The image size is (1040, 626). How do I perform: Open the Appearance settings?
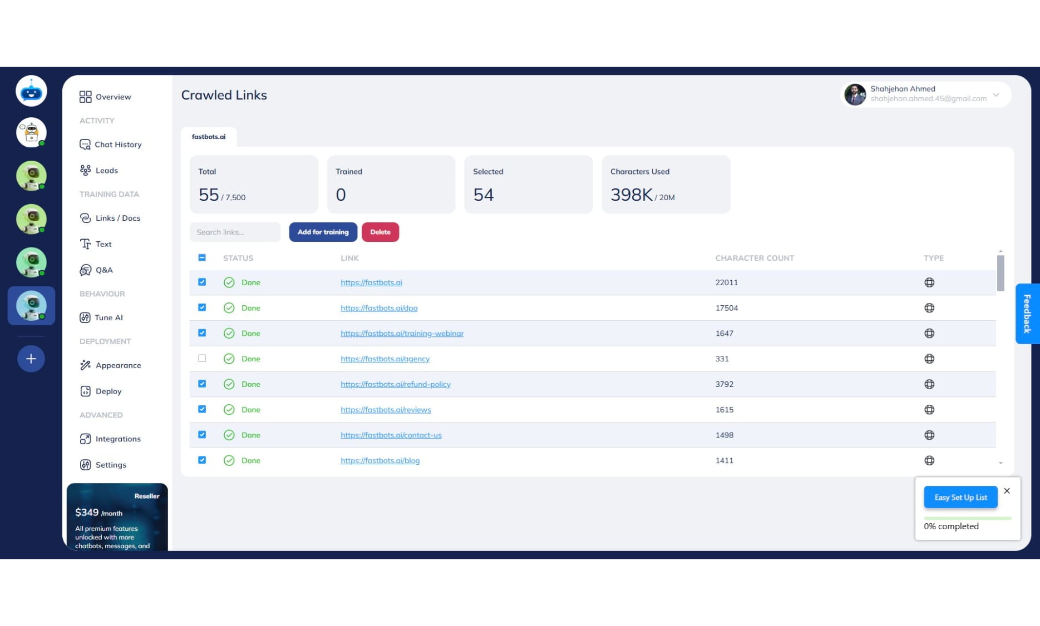118,365
